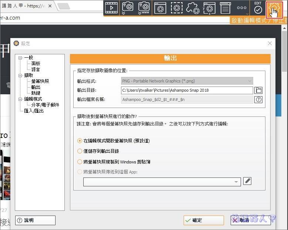Capture single window using window camera icon

point(160,8)
